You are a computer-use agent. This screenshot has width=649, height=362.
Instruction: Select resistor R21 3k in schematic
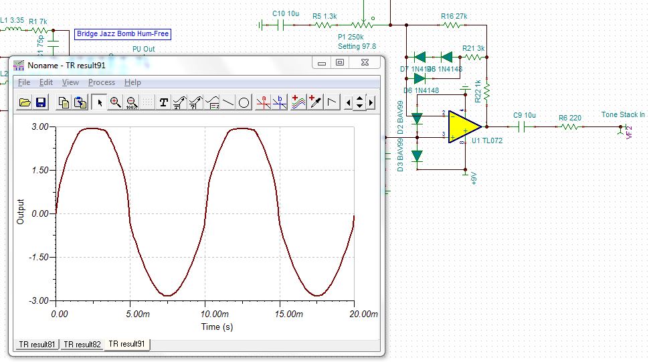(x=474, y=57)
